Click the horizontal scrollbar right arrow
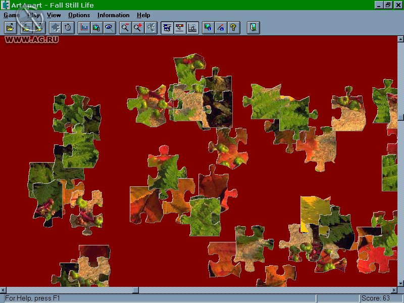Screen dimensions: 404x303 (x=394, y=290)
